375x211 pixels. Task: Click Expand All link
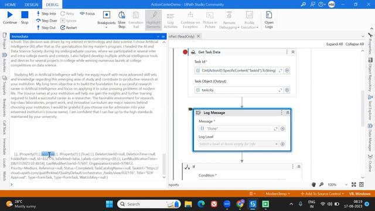coord(335,44)
